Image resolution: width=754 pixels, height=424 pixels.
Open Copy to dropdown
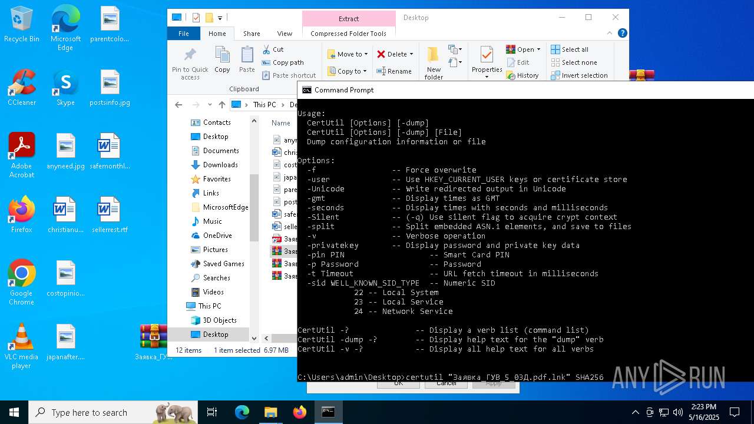point(347,71)
